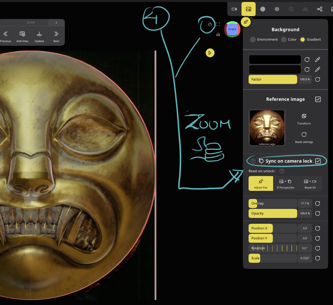Screen dimensions: 333x305
Task: Reset the Opacity value
Action: pyautogui.click(x=317, y=213)
